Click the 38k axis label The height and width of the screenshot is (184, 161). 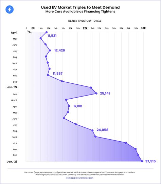(143, 28)
